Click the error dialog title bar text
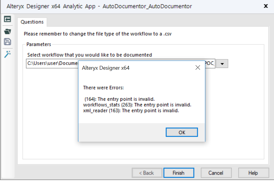 point(106,68)
